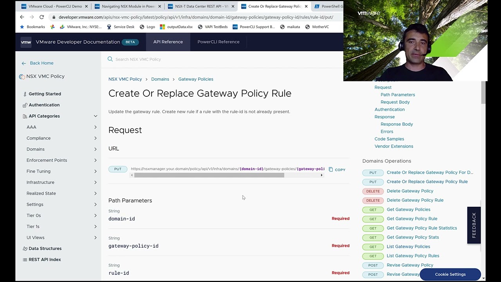501x282 pixels.
Task: Open the API Reference header tab
Action: tap(168, 42)
